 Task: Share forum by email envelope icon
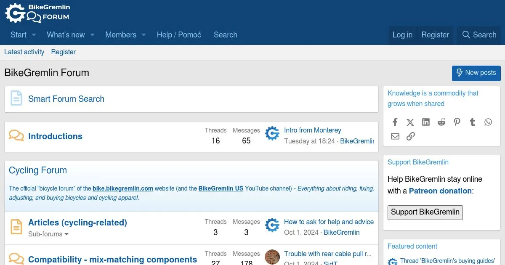click(x=395, y=136)
